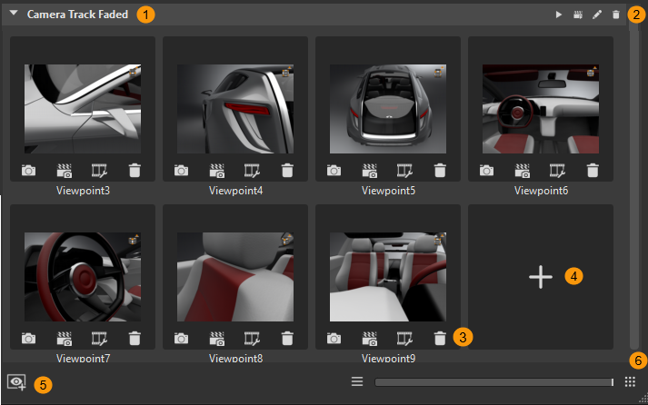Click clapperboard camera icon under Viewpoint7

click(x=64, y=339)
